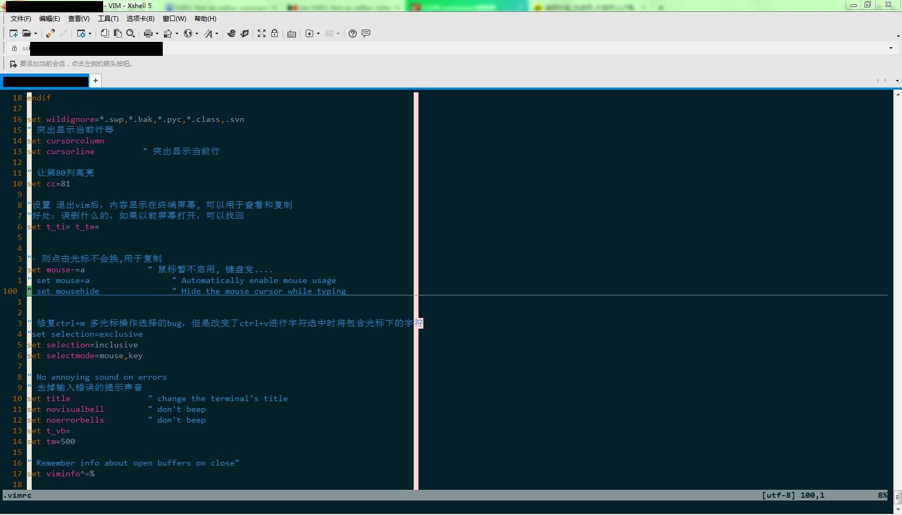The height and width of the screenshot is (515, 902).
Task: Toggle the screen lock
Action: [275, 33]
